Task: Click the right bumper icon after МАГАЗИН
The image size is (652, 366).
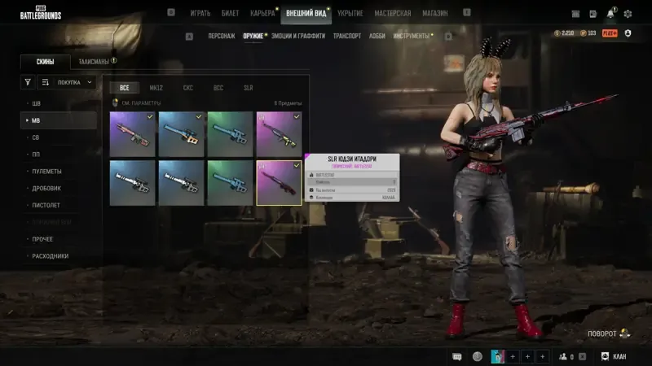Action: 467,12
